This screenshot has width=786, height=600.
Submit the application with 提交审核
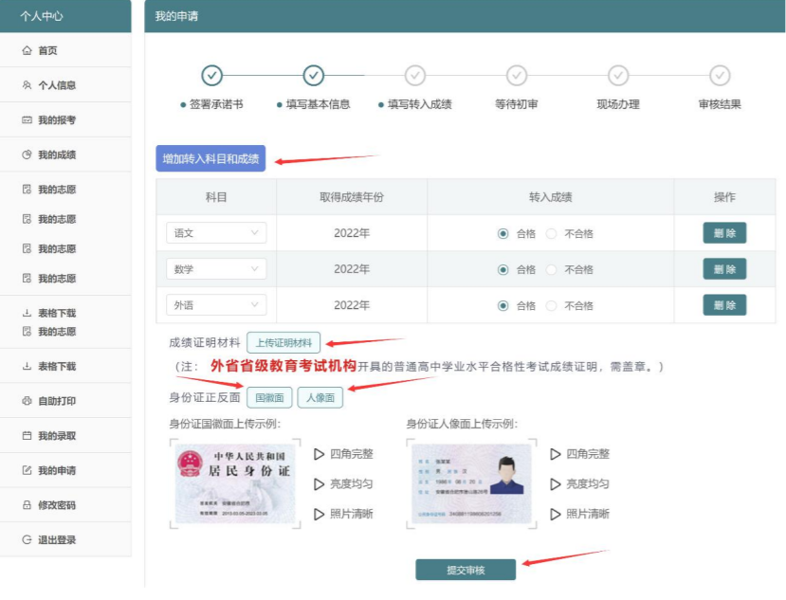(x=466, y=570)
